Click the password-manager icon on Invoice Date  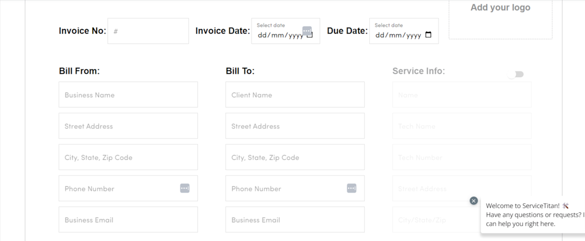[307, 31]
